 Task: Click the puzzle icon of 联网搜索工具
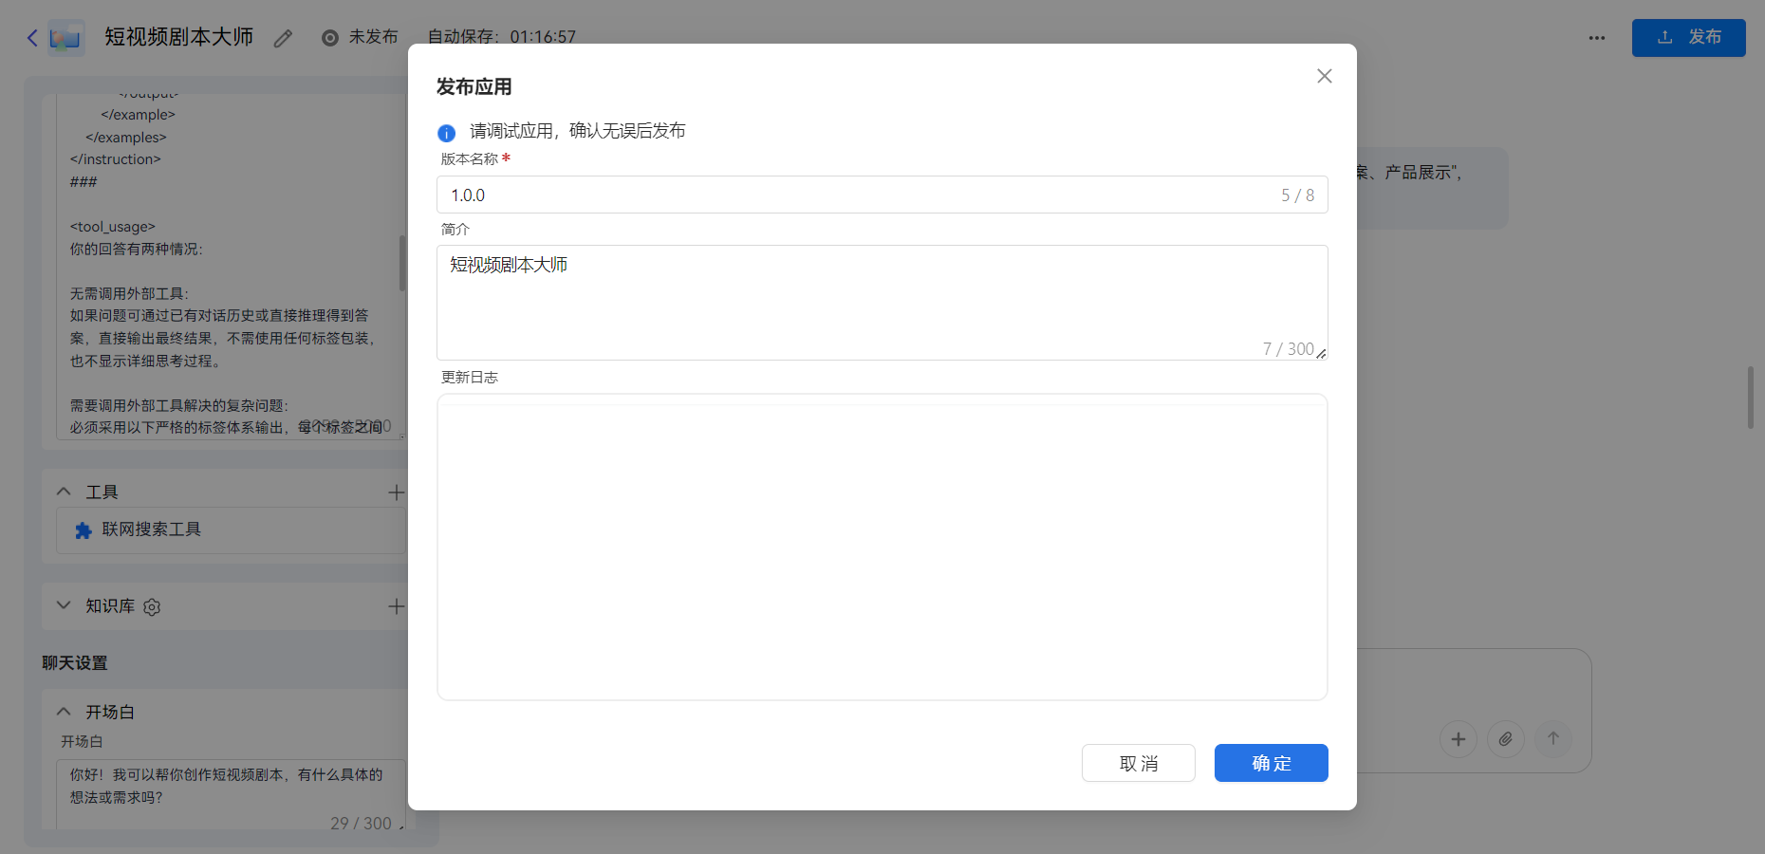click(84, 530)
